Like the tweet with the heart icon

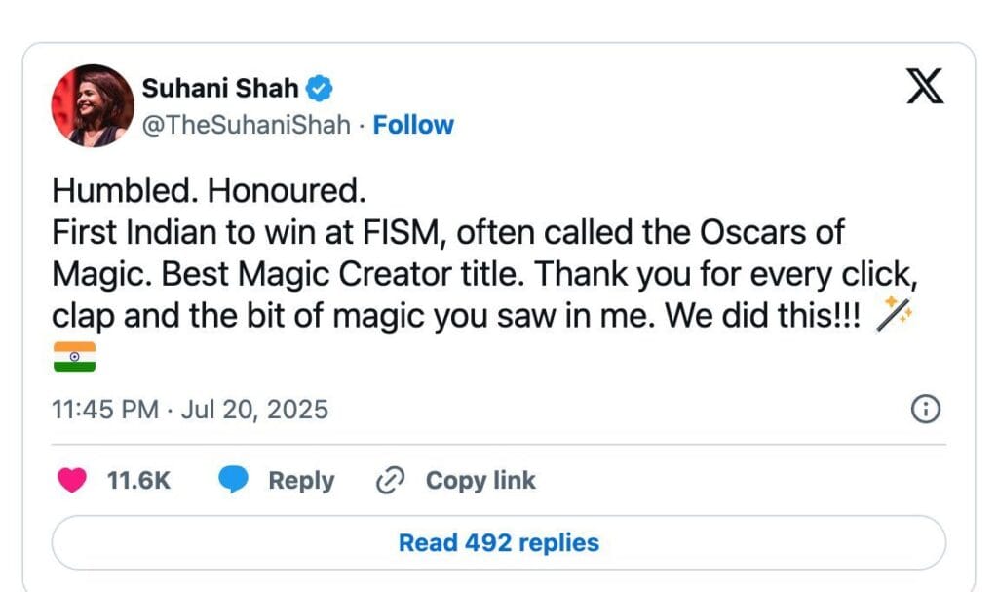click(x=73, y=481)
